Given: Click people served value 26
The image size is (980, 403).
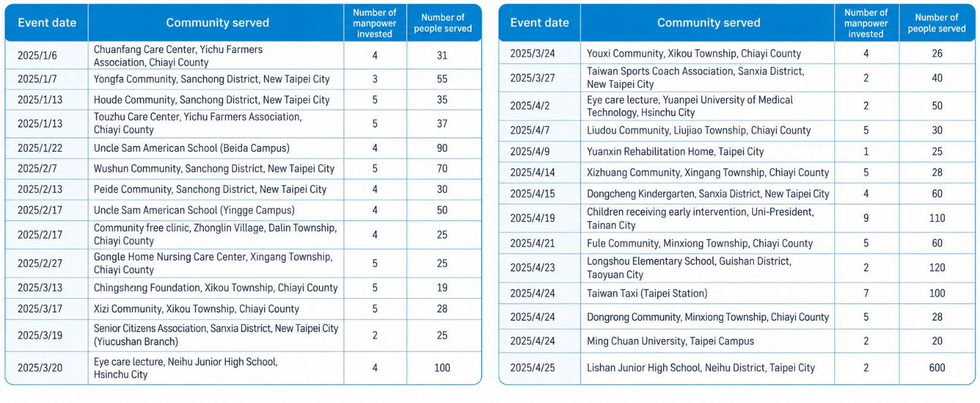Looking at the screenshot, I should pyautogui.click(x=937, y=53).
